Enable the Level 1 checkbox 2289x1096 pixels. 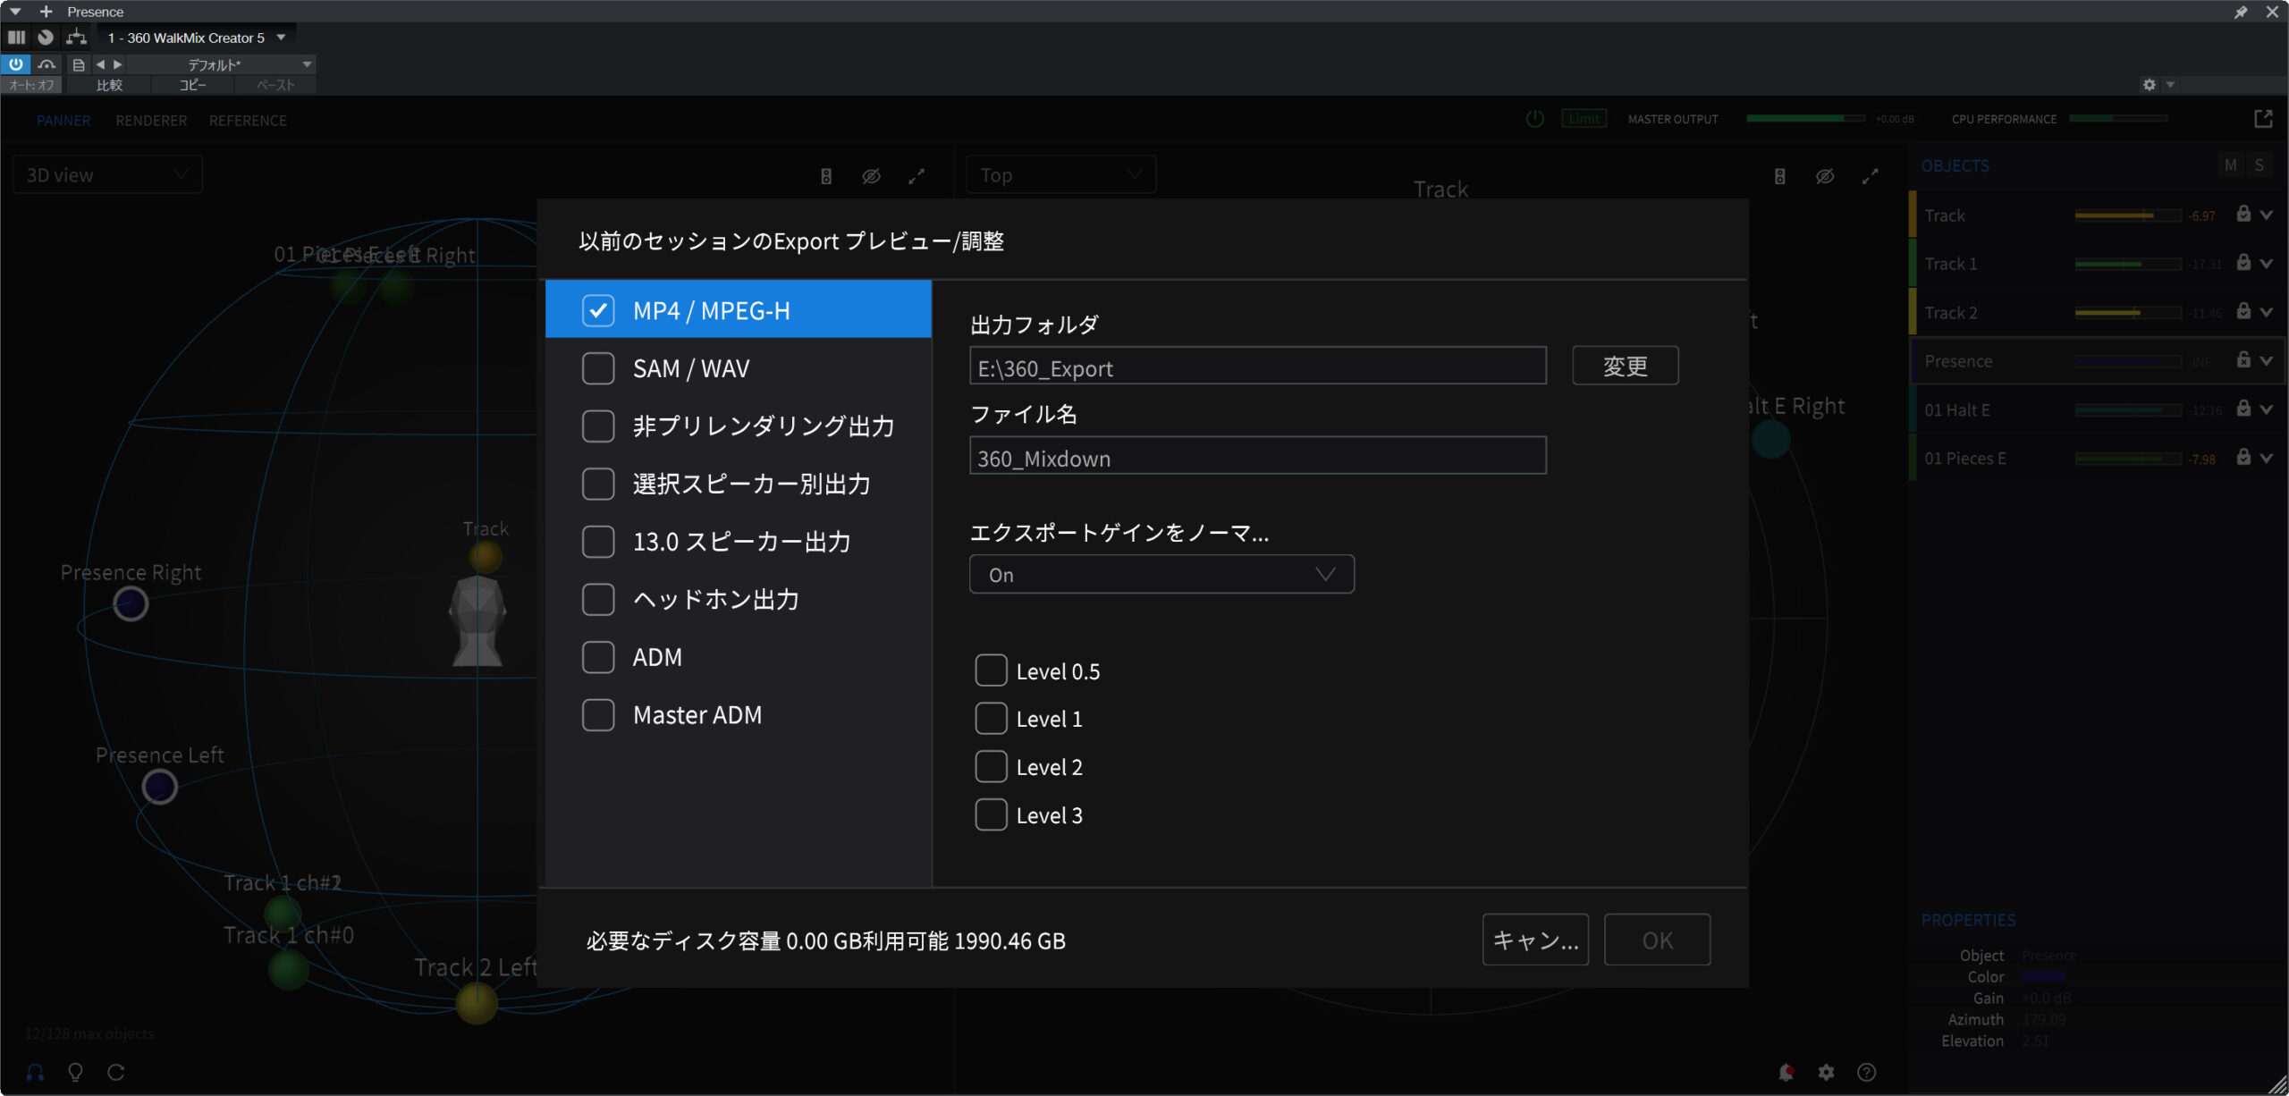(991, 719)
